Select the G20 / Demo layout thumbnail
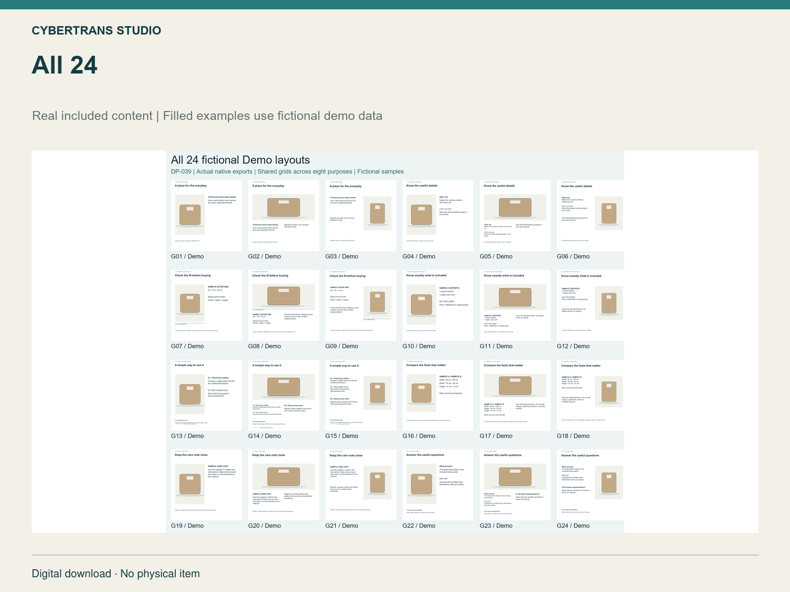The width and height of the screenshot is (790, 592). [284, 485]
